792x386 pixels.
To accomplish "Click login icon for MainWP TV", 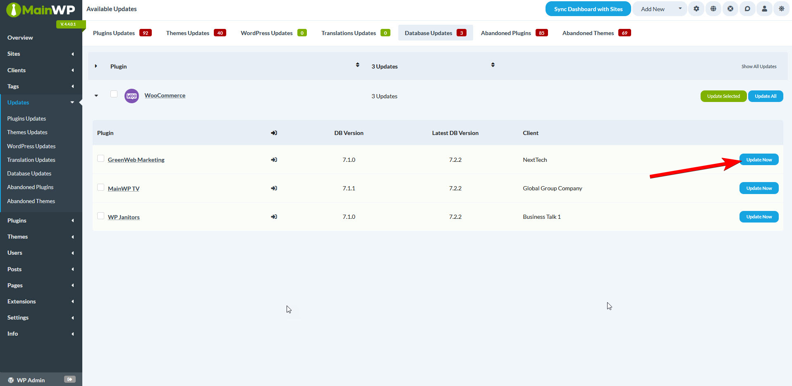I will click(x=274, y=188).
